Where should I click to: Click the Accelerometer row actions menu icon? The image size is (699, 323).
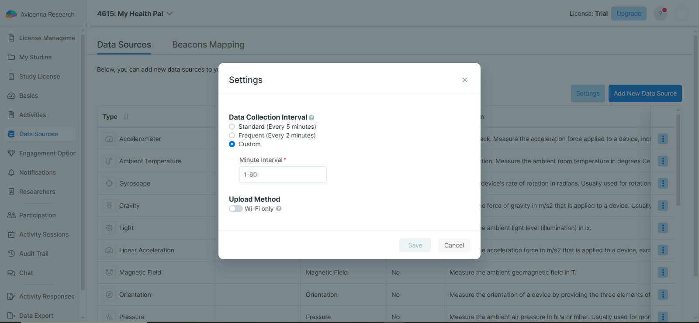663,139
